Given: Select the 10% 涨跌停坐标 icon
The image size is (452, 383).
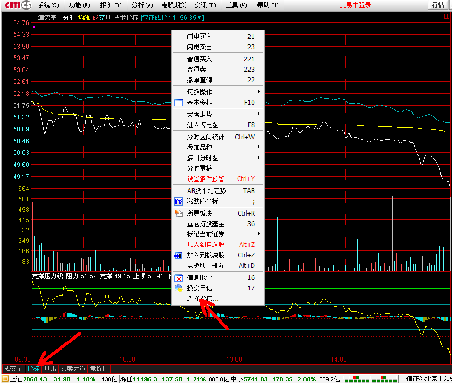Looking at the screenshot, I should [178, 201].
